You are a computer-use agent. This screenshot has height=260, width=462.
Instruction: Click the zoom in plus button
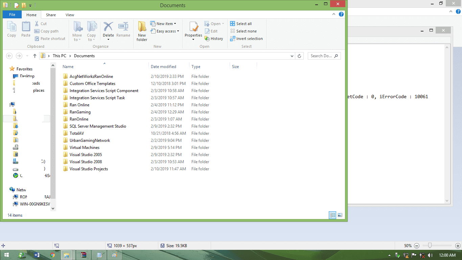pos(458,246)
